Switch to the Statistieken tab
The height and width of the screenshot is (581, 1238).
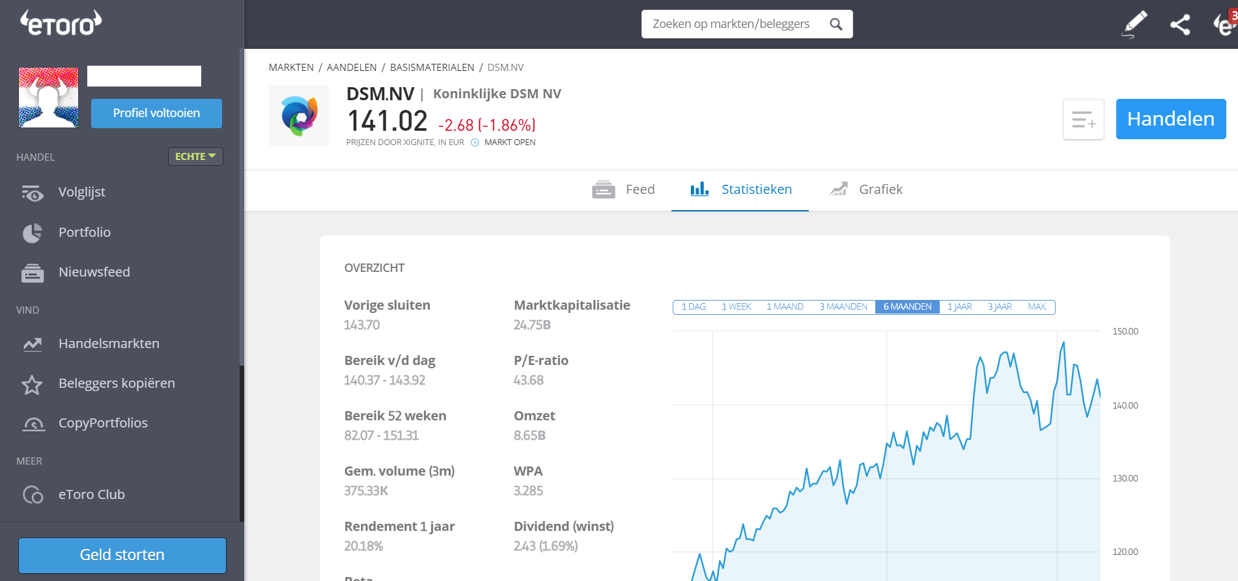coord(740,189)
